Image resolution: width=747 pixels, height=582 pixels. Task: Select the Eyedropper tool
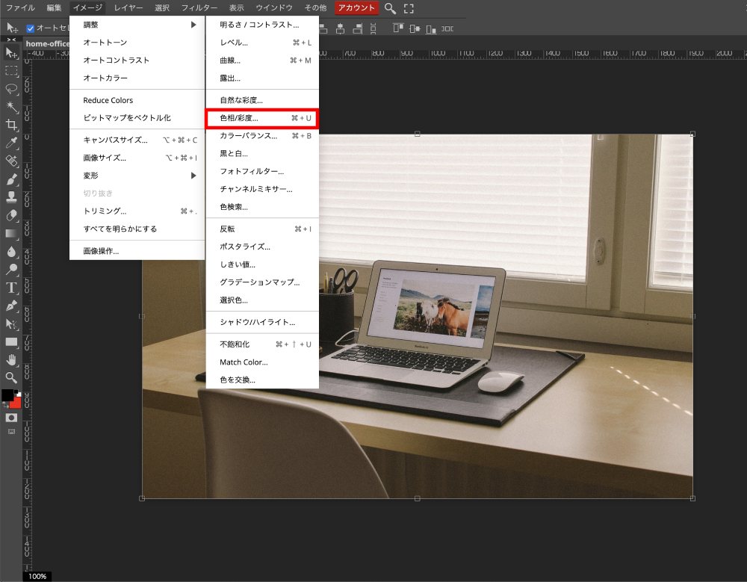click(x=11, y=143)
